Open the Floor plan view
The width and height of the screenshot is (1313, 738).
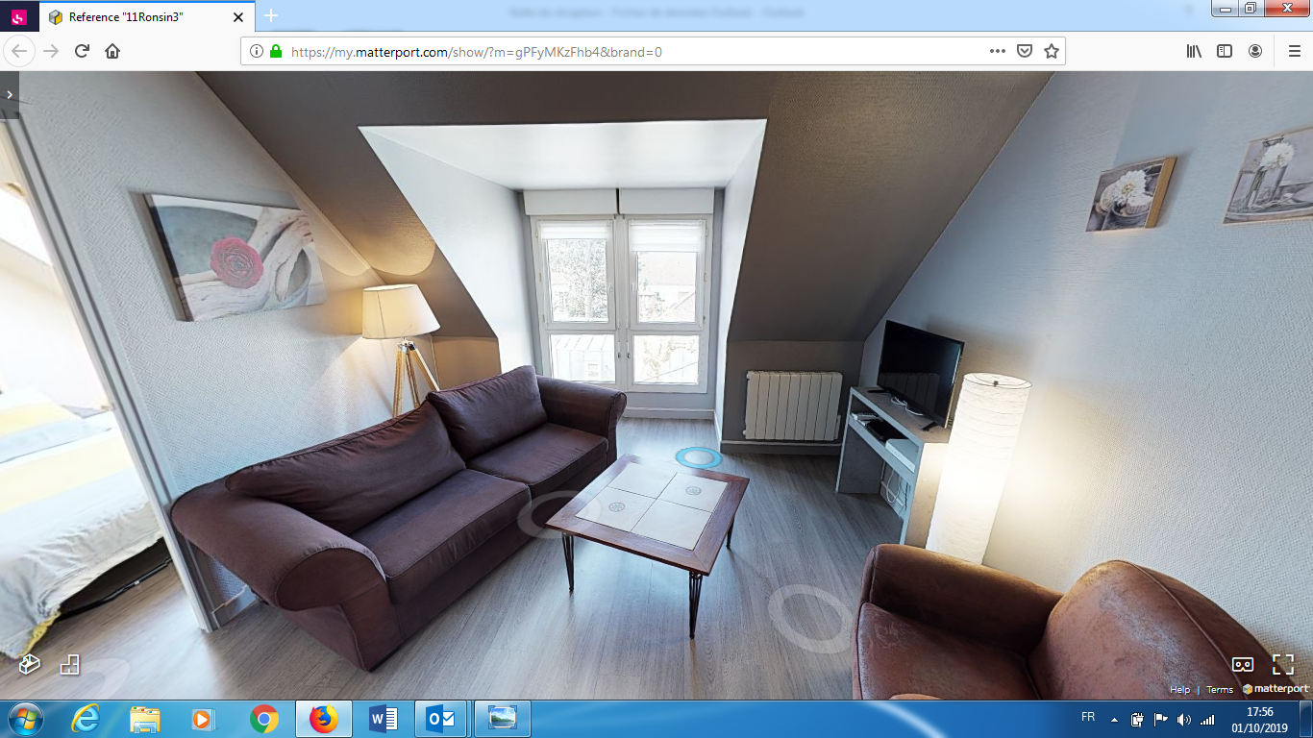pyautogui.click(x=69, y=663)
